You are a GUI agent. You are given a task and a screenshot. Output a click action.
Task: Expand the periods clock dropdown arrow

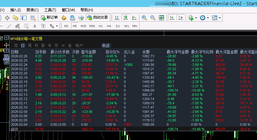click(x=208, y=18)
